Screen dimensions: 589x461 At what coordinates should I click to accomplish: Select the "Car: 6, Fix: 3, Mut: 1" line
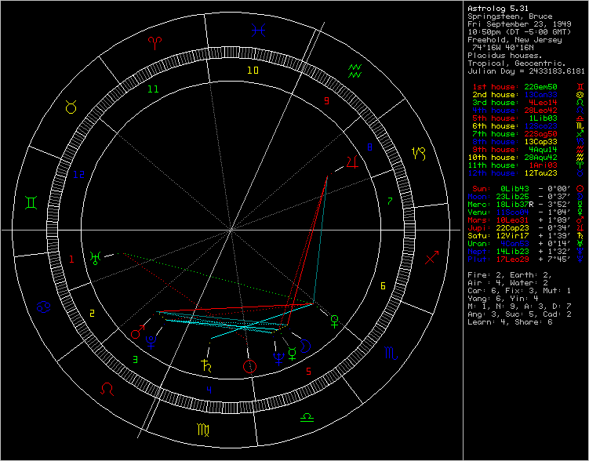pos(519,291)
